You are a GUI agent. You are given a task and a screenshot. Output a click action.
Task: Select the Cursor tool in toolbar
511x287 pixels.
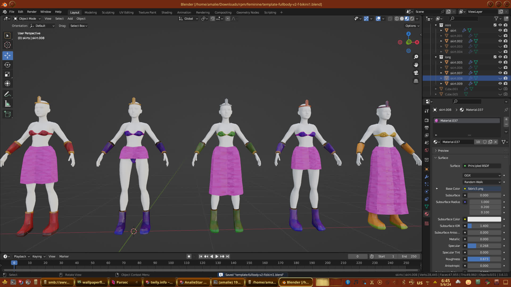coord(7,45)
